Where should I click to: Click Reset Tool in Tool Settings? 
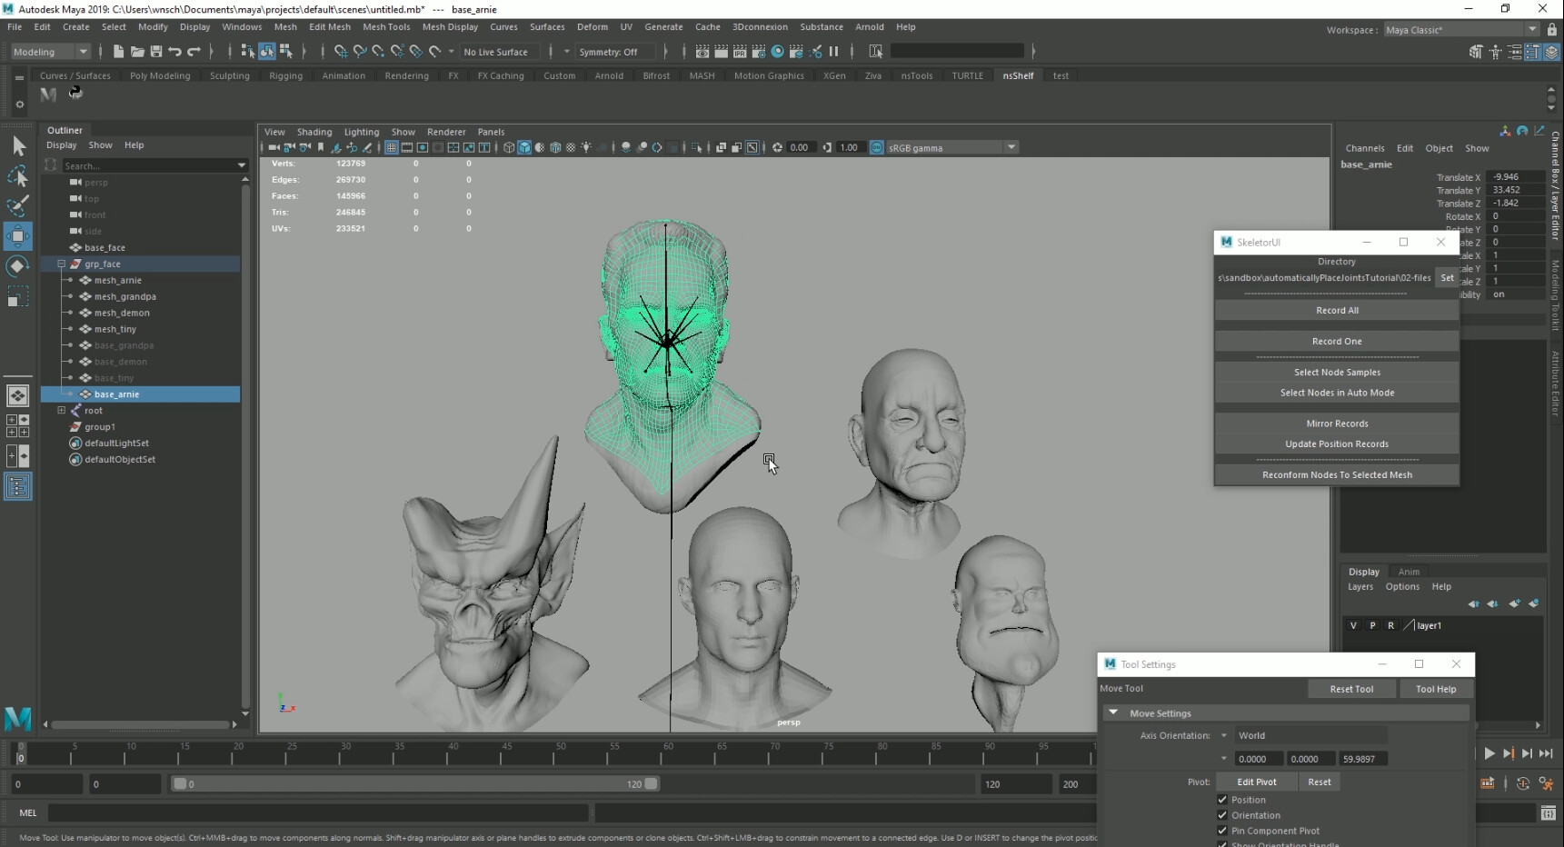[x=1353, y=689]
